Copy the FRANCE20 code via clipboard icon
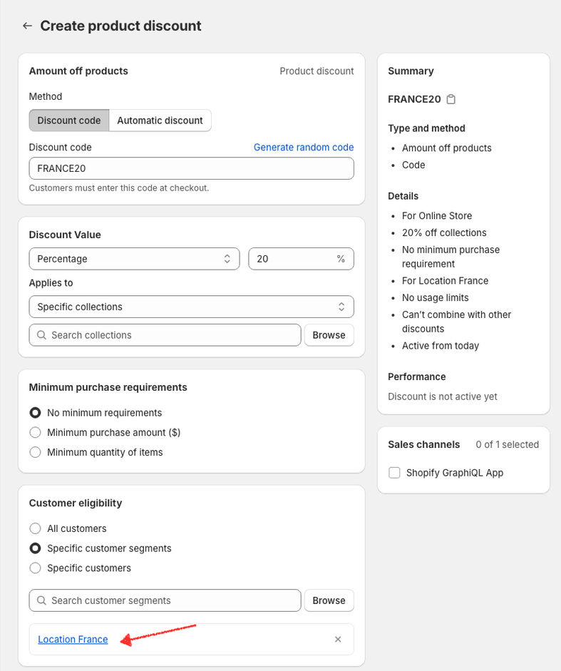561x671 pixels. click(x=451, y=99)
